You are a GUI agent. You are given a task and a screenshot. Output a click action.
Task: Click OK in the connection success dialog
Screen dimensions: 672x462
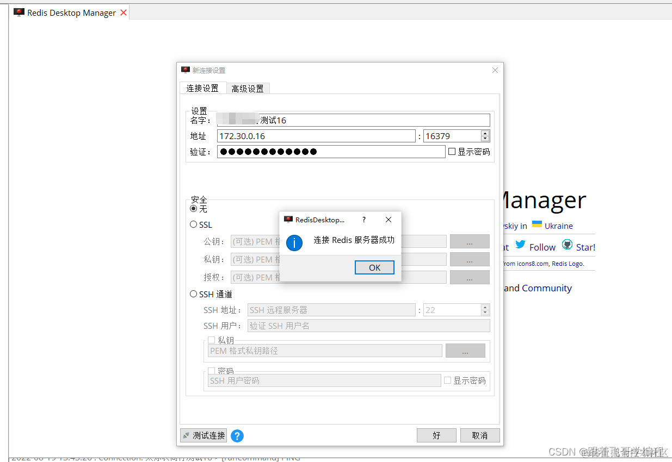point(374,267)
